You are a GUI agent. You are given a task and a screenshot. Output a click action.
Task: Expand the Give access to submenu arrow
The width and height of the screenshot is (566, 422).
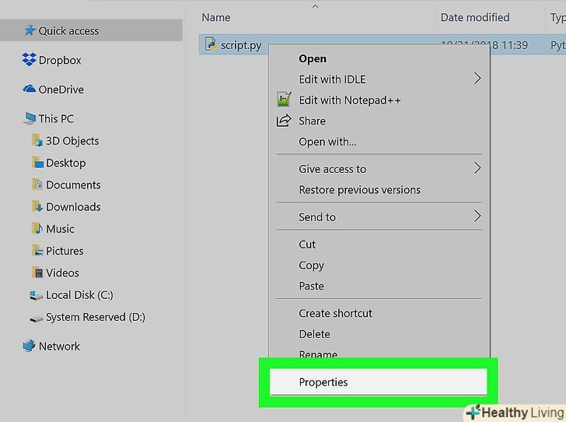[x=477, y=168]
